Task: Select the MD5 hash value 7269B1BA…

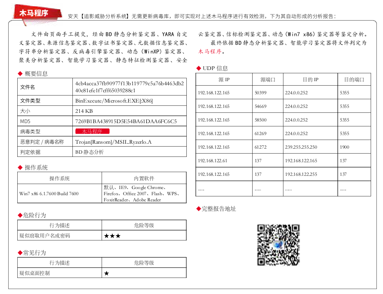Action: point(126,121)
